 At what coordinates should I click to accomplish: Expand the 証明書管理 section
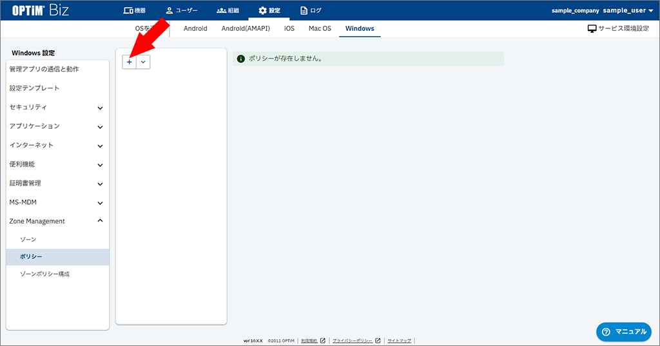tap(57, 183)
